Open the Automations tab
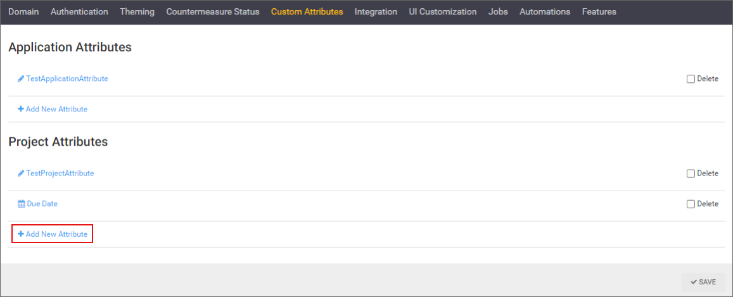The width and height of the screenshot is (733, 297). tap(545, 12)
